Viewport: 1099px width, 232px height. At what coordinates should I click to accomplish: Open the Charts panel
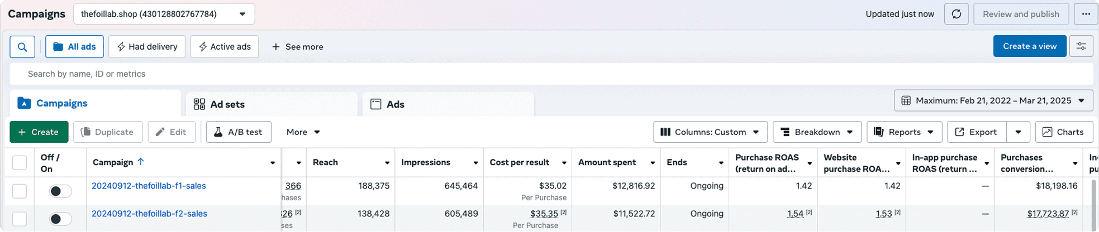pyautogui.click(x=1064, y=132)
